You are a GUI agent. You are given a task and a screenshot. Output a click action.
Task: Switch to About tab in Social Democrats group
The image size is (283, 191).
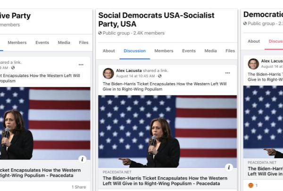pos(108,51)
